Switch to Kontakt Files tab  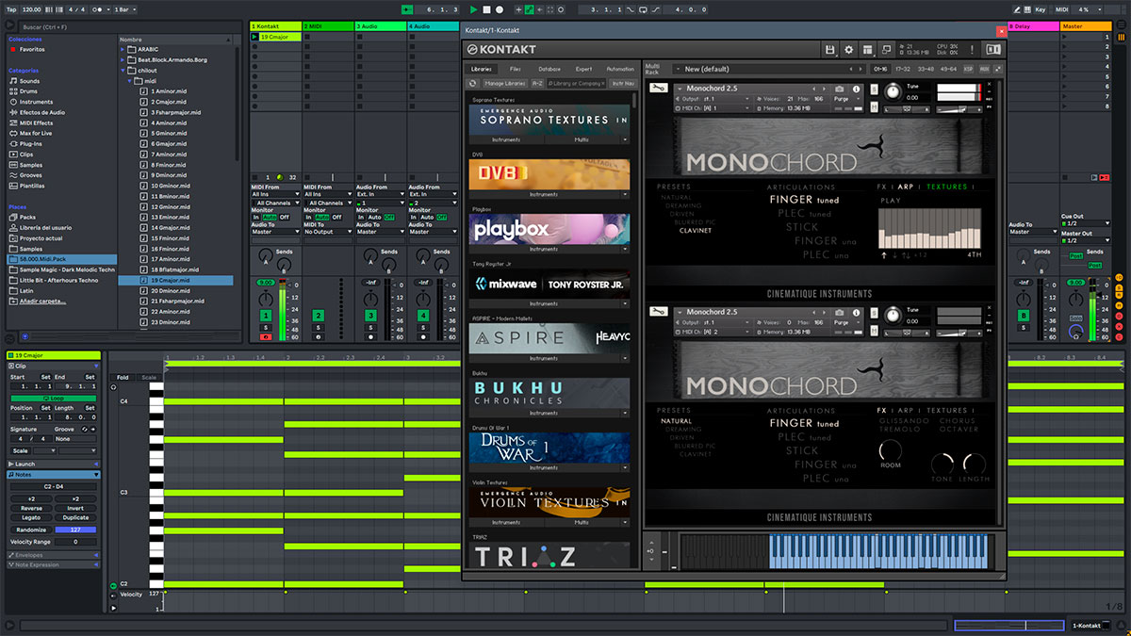pos(516,69)
